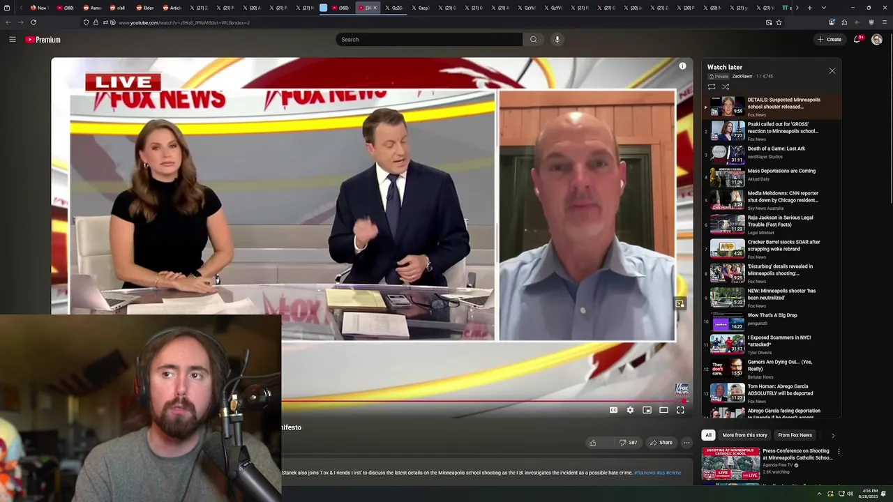Open more actions three-dot menu under video
The height and width of the screenshot is (502, 893).
tap(686, 443)
